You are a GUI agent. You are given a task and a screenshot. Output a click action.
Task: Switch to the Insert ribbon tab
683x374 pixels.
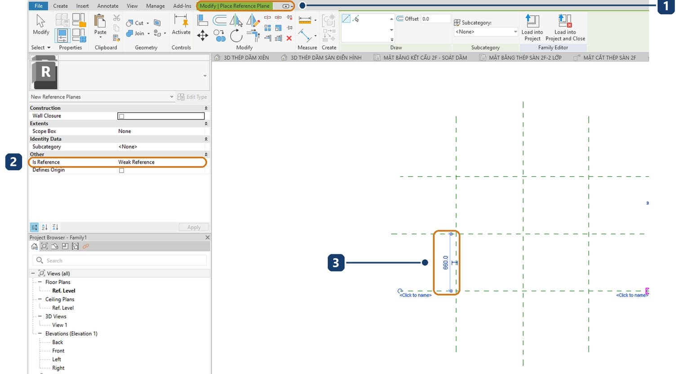coord(82,6)
